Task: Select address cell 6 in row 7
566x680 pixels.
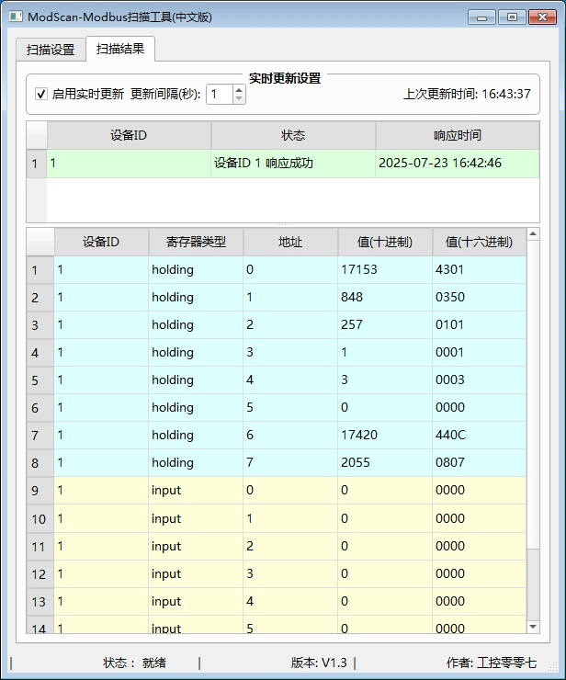Action: click(x=290, y=435)
